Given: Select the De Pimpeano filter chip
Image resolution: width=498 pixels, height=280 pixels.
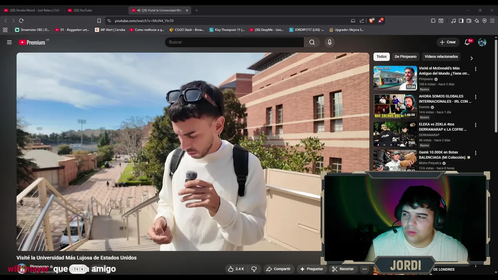Looking at the screenshot, I should click(405, 57).
